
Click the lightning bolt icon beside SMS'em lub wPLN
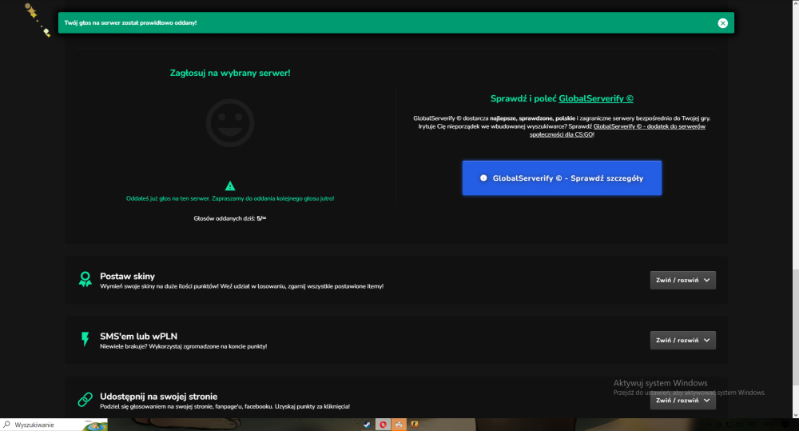85,339
